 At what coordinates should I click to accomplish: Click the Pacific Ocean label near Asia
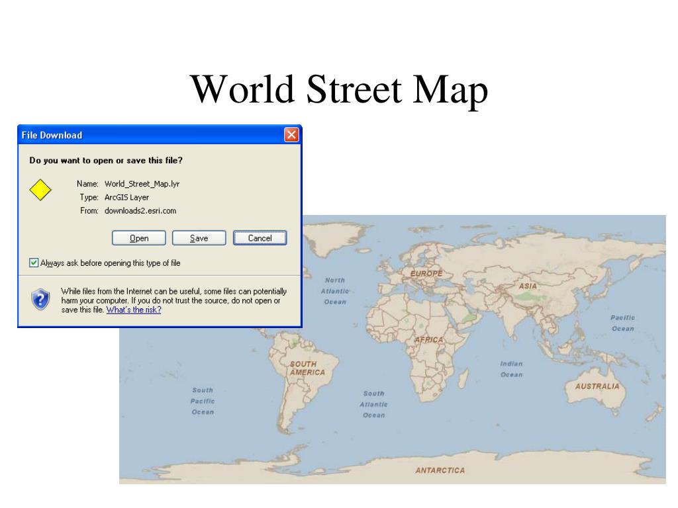click(x=622, y=323)
